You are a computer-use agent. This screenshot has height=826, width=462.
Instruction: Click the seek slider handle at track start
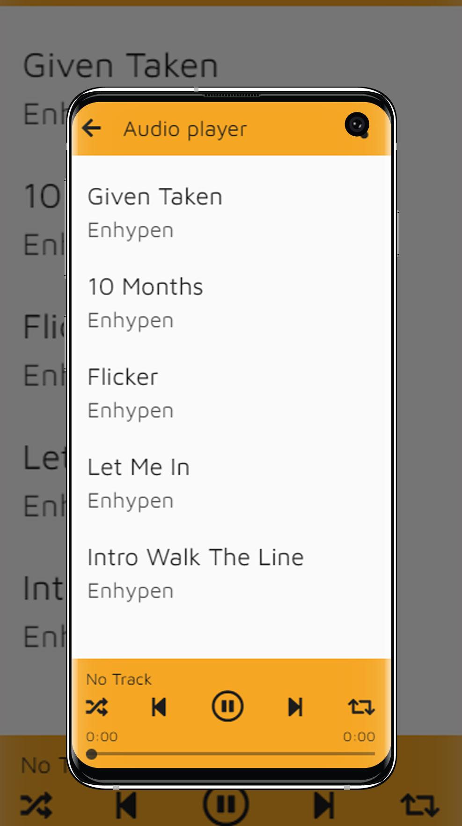pyautogui.click(x=92, y=754)
